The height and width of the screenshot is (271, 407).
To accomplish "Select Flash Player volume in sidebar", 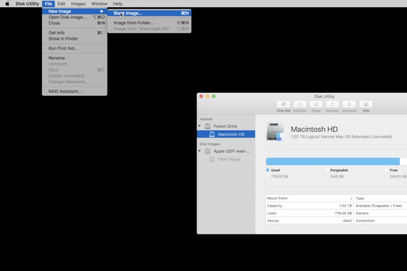I will pyautogui.click(x=226, y=159).
